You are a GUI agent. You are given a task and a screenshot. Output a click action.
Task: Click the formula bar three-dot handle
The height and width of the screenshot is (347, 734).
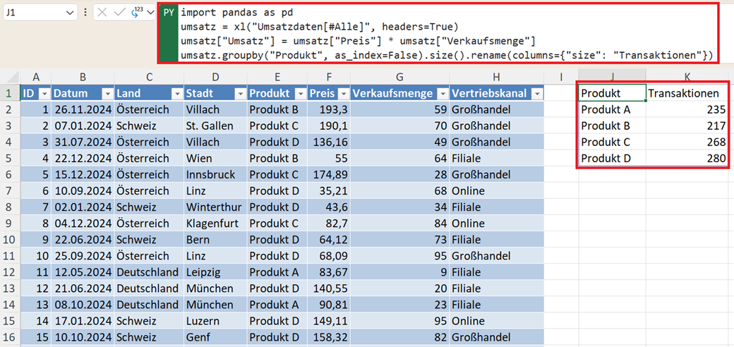85,13
